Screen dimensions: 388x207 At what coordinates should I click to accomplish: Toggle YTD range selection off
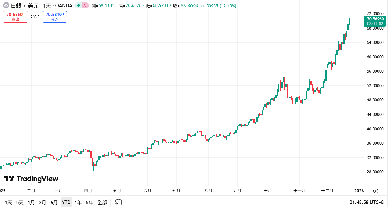coord(66,202)
